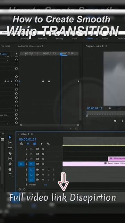The height and width of the screenshot is (223, 125).
Task: Hide track V1 output eye
Action: [x=43, y=164]
